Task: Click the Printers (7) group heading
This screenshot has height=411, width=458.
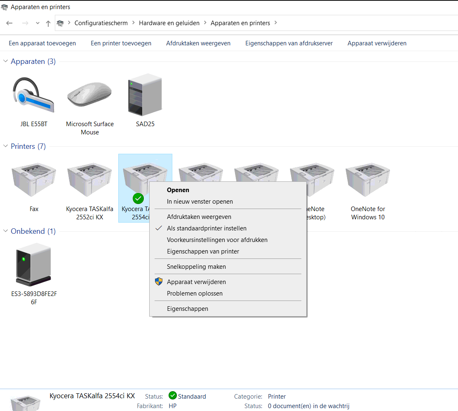Action: (28, 146)
